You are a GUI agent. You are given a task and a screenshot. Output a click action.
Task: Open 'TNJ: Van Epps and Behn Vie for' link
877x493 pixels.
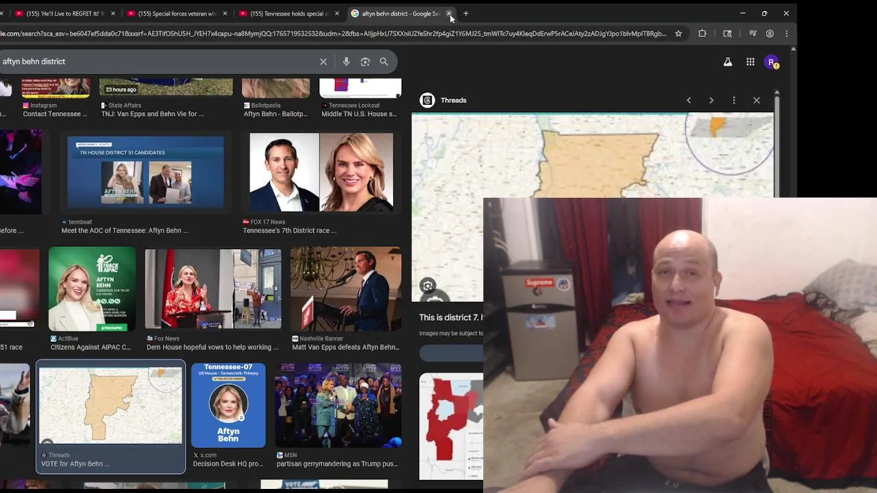coord(152,114)
